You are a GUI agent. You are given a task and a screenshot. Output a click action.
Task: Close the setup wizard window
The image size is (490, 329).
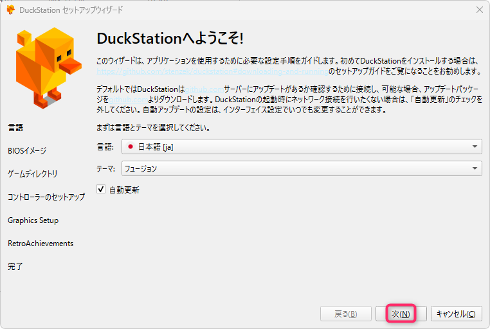tap(479, 10)
